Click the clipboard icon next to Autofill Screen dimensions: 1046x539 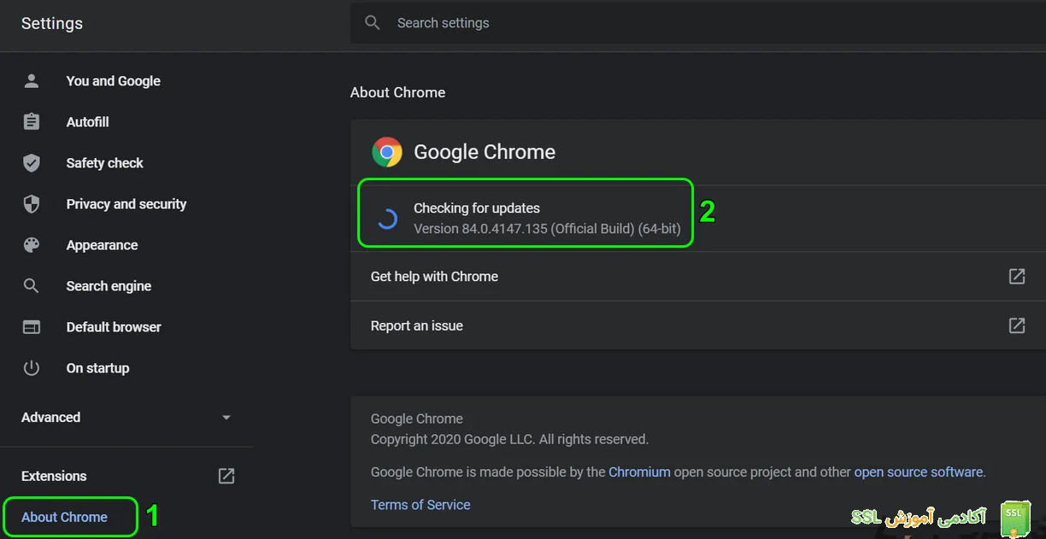[32, 122]
